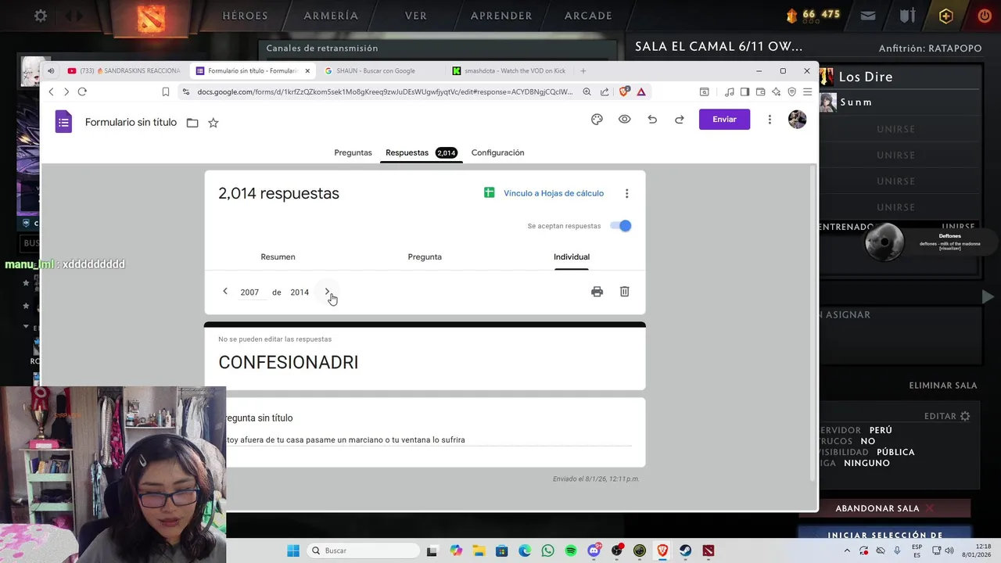Mute the playing tab speaker icon
Image resolution: width=1001 pixels, height=563 pixels.
click(x=51, y=70)
